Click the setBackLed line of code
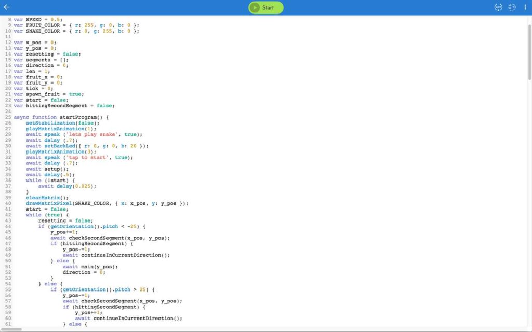Image resolution: width=532 pixels, height=332 pixels. (x=87, y=146)
